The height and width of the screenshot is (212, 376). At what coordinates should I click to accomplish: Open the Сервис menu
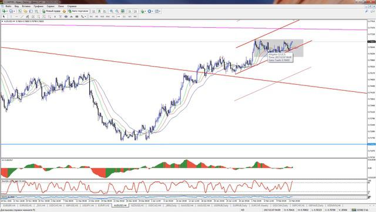tap(51, 6)
